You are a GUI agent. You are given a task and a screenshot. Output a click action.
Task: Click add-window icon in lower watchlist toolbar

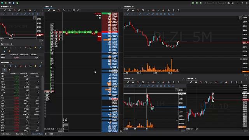point(30,66)
